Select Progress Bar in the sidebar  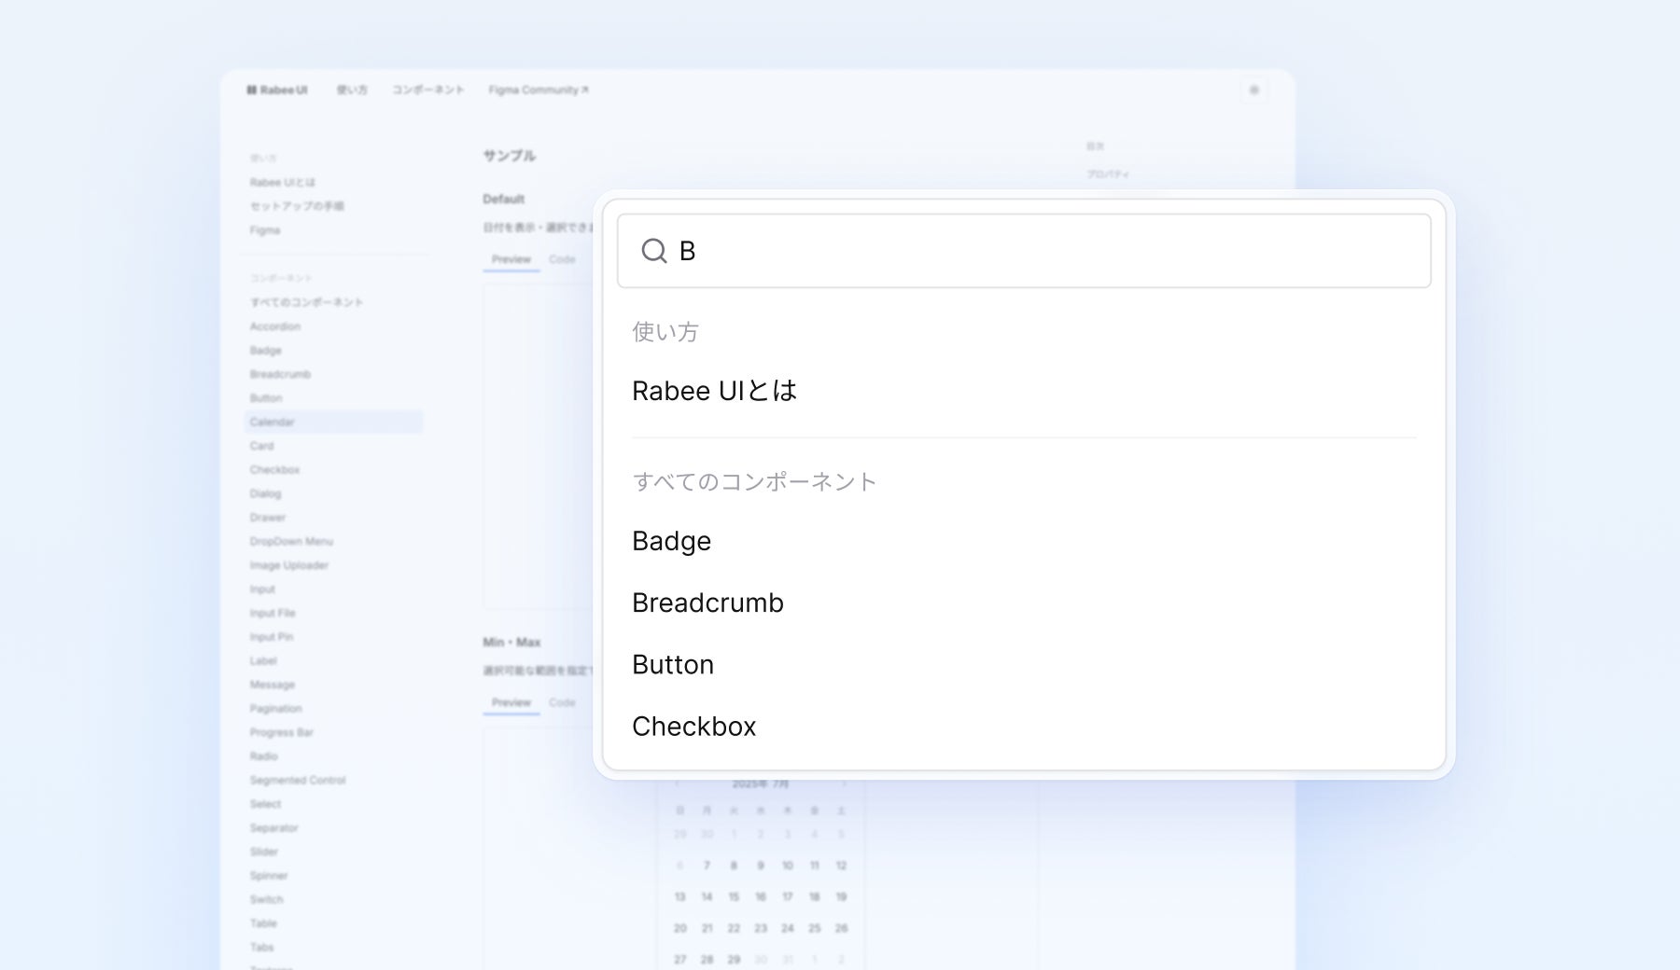(x=282, y=732)
